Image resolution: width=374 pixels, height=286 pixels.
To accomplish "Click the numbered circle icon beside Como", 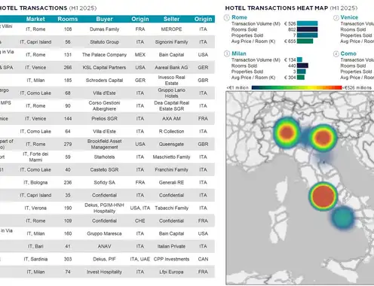I will pyautogui.click(x=336, y=53).
